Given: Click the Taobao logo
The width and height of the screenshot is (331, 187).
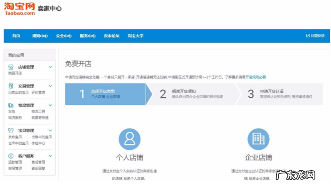Looking at the screenshot, I should [19, 9].
